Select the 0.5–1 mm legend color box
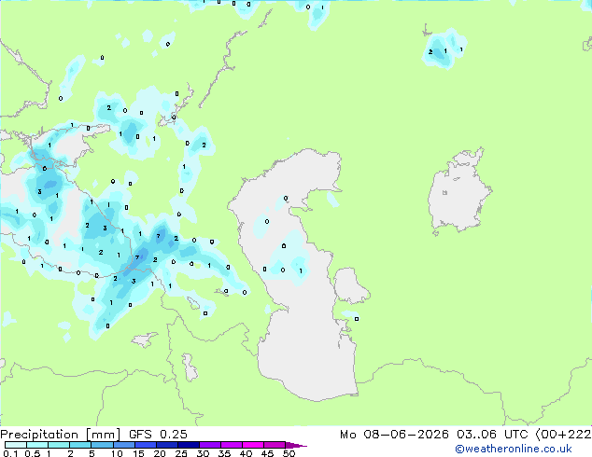Viewport: 592px width, 457px height. pos(37,445)
